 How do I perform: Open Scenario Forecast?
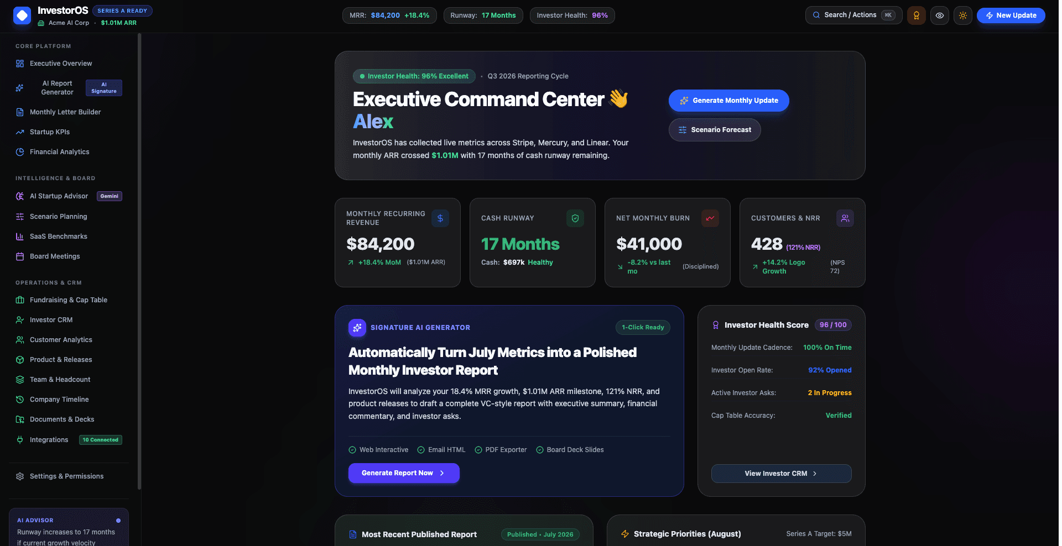click(714, 130)
